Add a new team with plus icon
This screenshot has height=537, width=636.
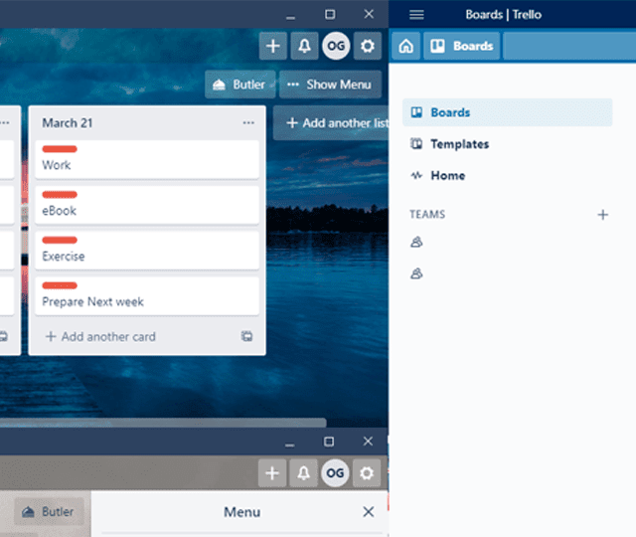click(603, 215)
